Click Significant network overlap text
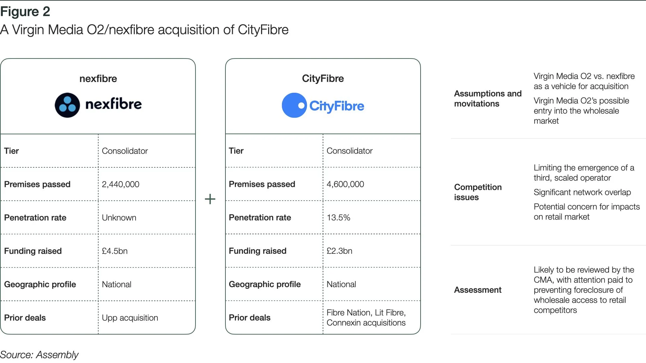 pyautogui.click(x=582, y=192)
